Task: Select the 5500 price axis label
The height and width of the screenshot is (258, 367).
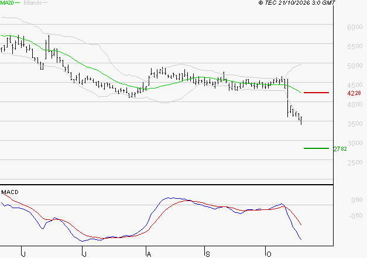Action: coord(355,46)
